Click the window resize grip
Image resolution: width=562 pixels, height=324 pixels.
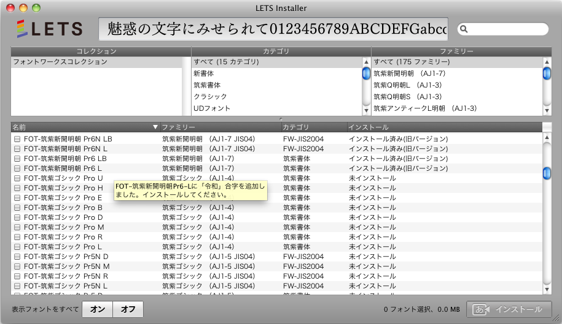(x=556, y=318)
